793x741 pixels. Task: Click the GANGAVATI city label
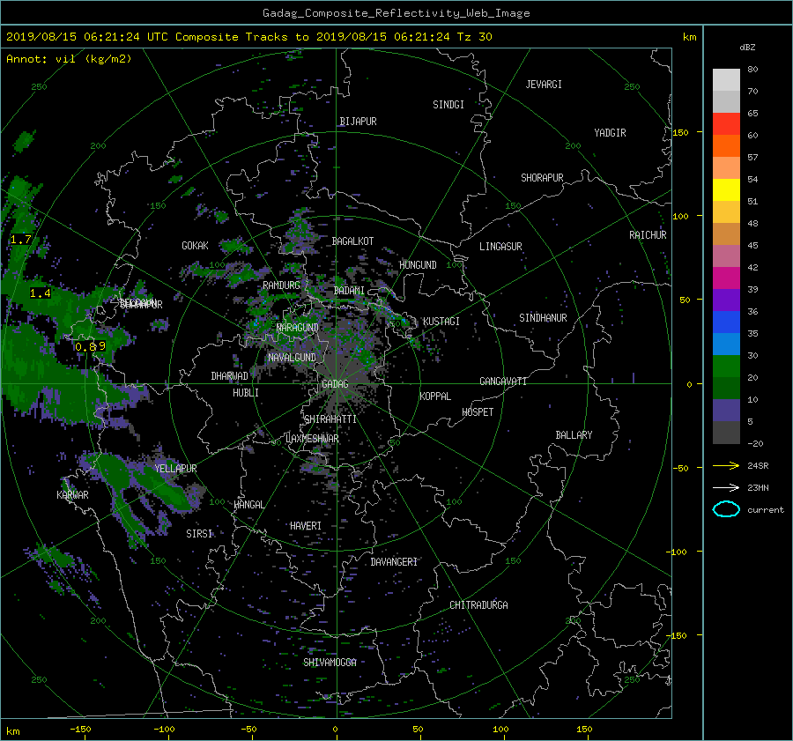(503, 382)
